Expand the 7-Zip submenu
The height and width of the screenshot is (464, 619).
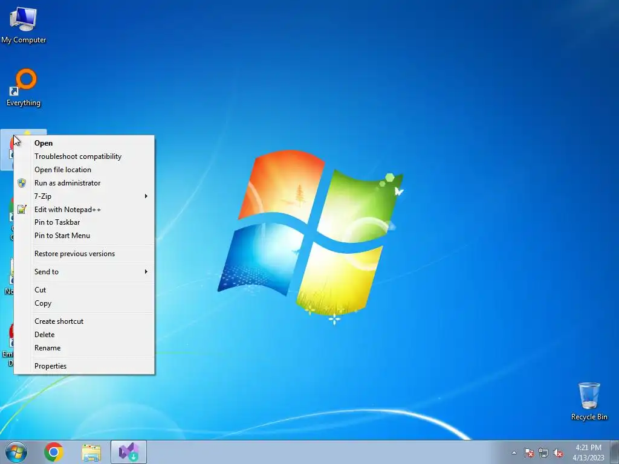pyautogui.click(x=85, y=196)
